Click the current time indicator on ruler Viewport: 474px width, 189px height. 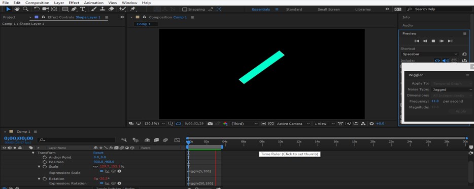click(x=188, y=142)
